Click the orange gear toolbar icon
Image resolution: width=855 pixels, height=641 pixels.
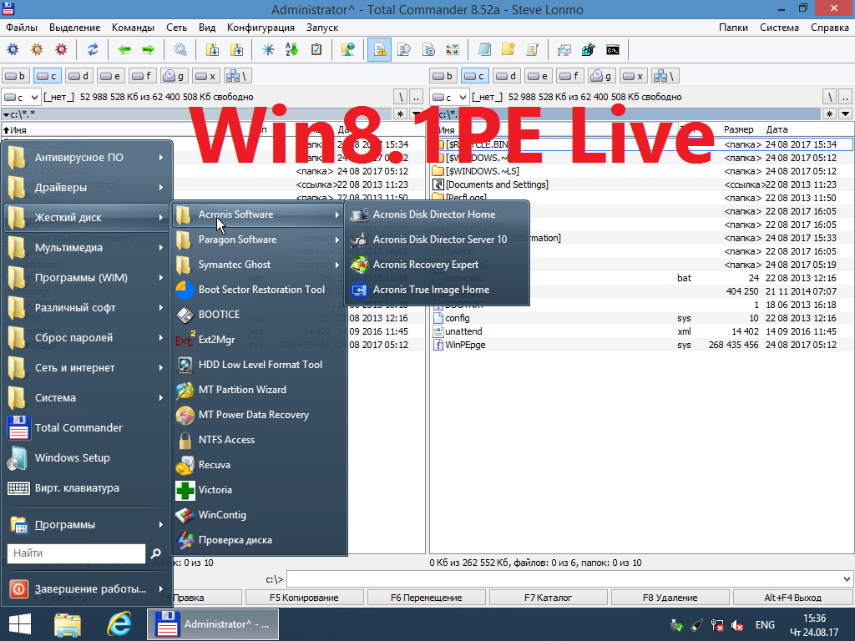(37, 50)
